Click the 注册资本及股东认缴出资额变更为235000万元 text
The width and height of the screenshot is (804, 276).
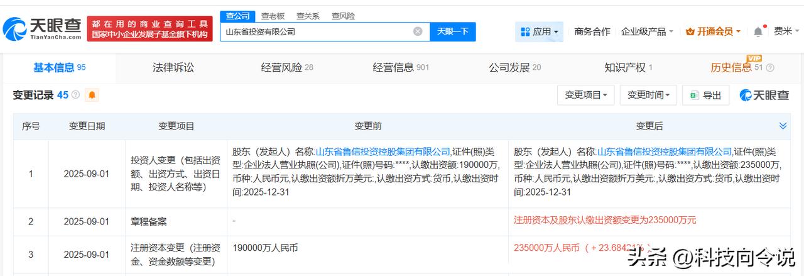605,220
